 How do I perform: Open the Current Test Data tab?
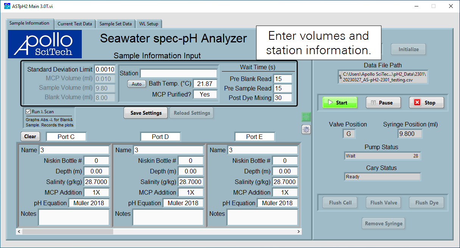pyautogui.click(x=75, y=24)
